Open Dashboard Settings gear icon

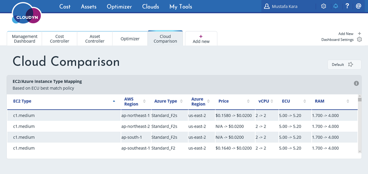pos(359,39)
